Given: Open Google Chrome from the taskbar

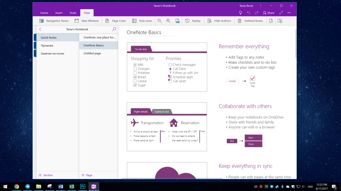Looking at the screenshot, I should click(17, 186).
